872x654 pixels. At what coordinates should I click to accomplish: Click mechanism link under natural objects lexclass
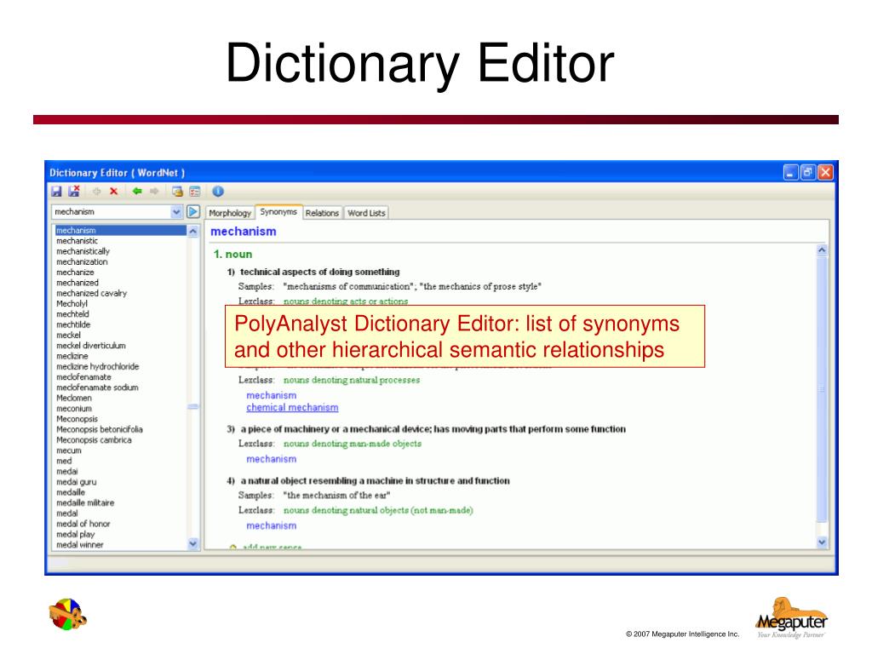272,526
